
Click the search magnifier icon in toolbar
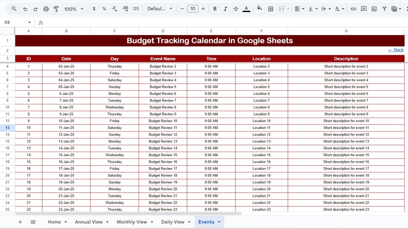click(14, 9)
